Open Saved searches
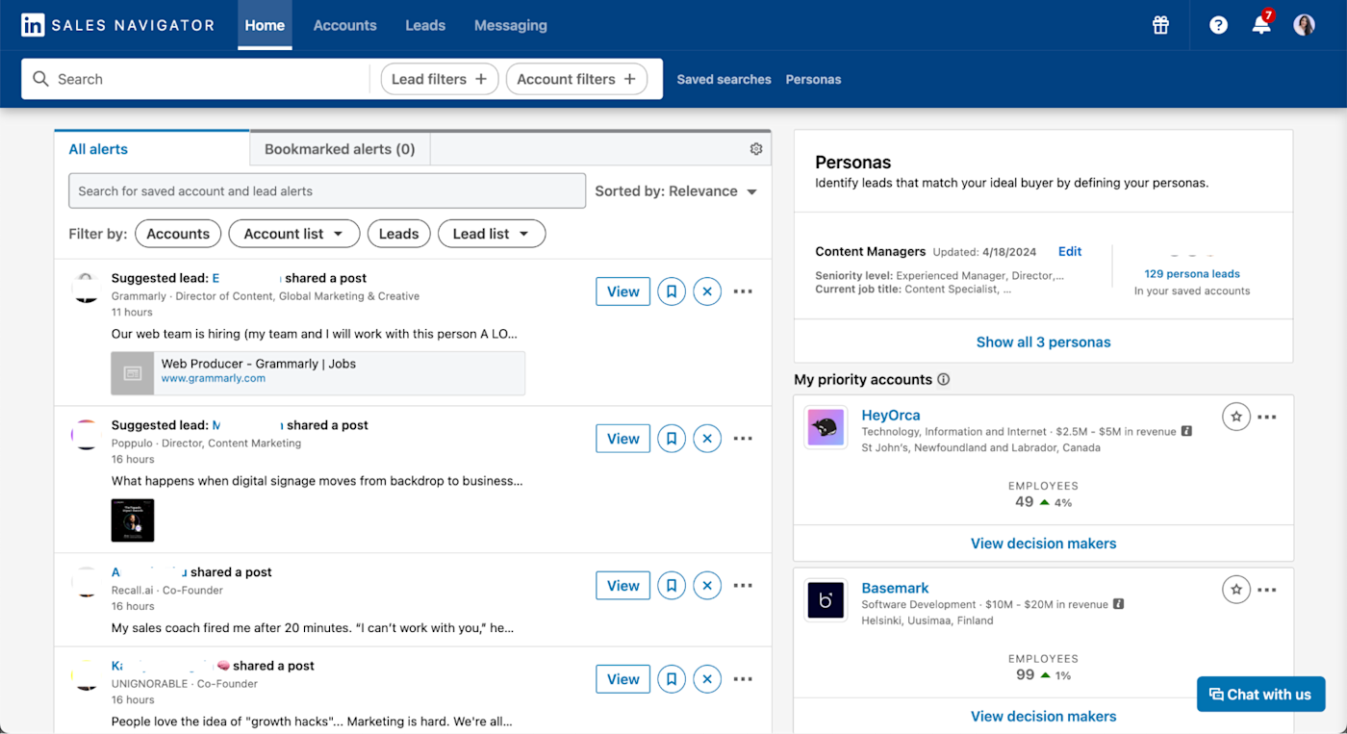 tap(724, 80)
